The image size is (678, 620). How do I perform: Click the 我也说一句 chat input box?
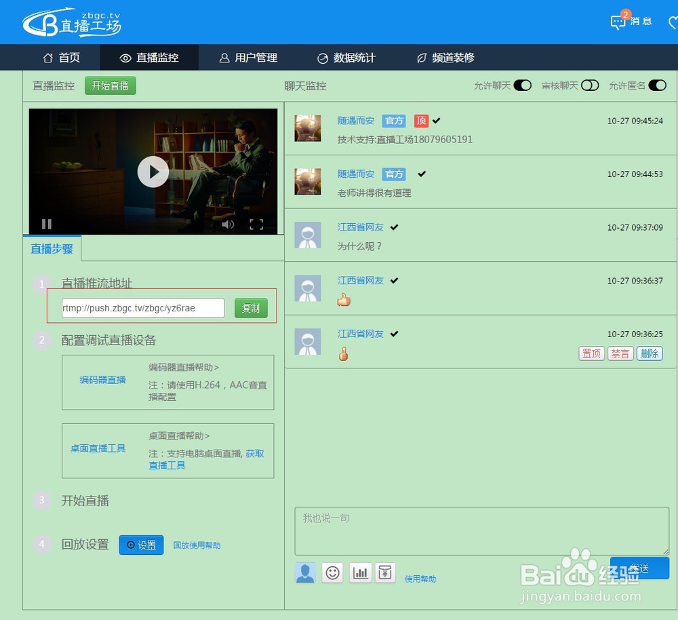[481, 530]
